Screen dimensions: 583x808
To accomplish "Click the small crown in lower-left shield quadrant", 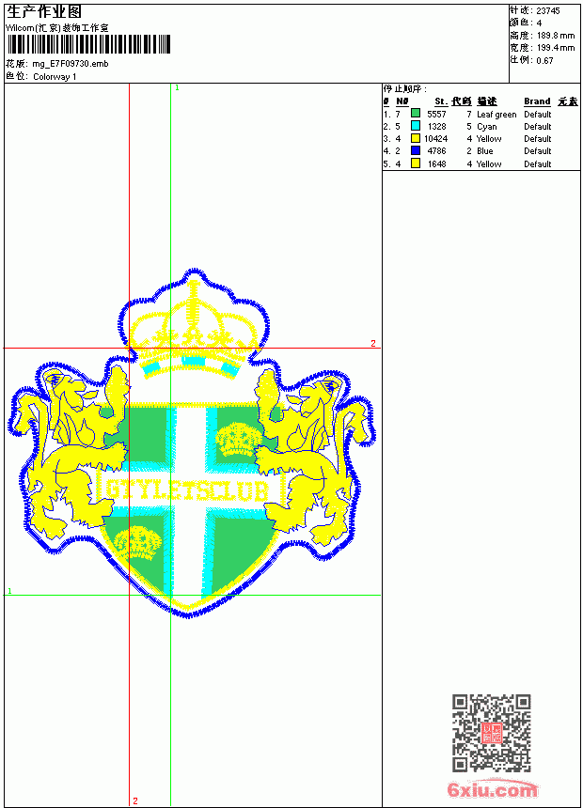I will tap(138, 542).
